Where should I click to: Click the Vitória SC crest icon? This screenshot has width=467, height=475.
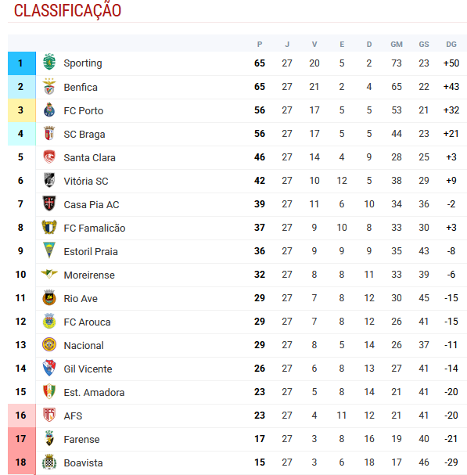click(49, 180)
